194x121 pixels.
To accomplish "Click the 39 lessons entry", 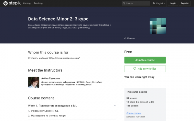I will coord(132,98).
